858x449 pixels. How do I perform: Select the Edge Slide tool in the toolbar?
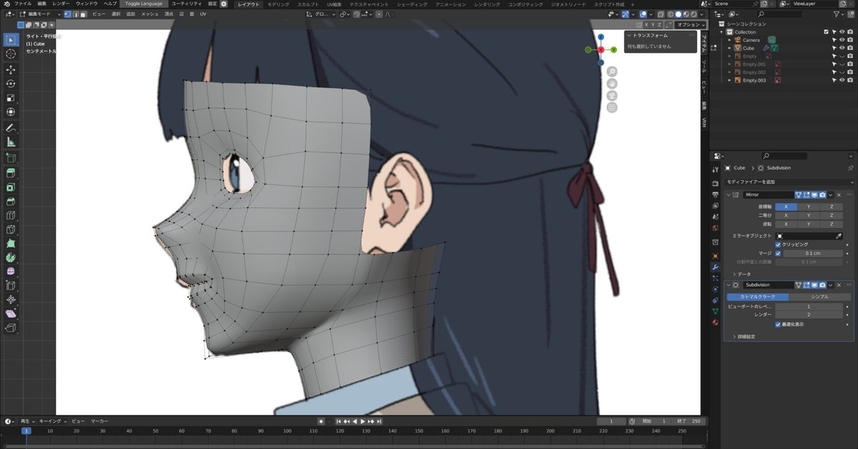pyautogui.click(x=11, y=287)
